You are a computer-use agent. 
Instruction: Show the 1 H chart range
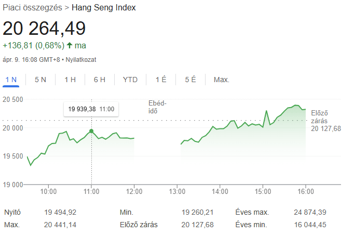70,80
